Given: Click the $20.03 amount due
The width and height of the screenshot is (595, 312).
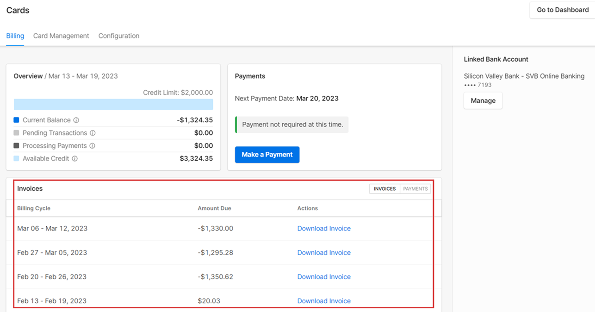Looking at the screenshot, I should coord(209,301).
